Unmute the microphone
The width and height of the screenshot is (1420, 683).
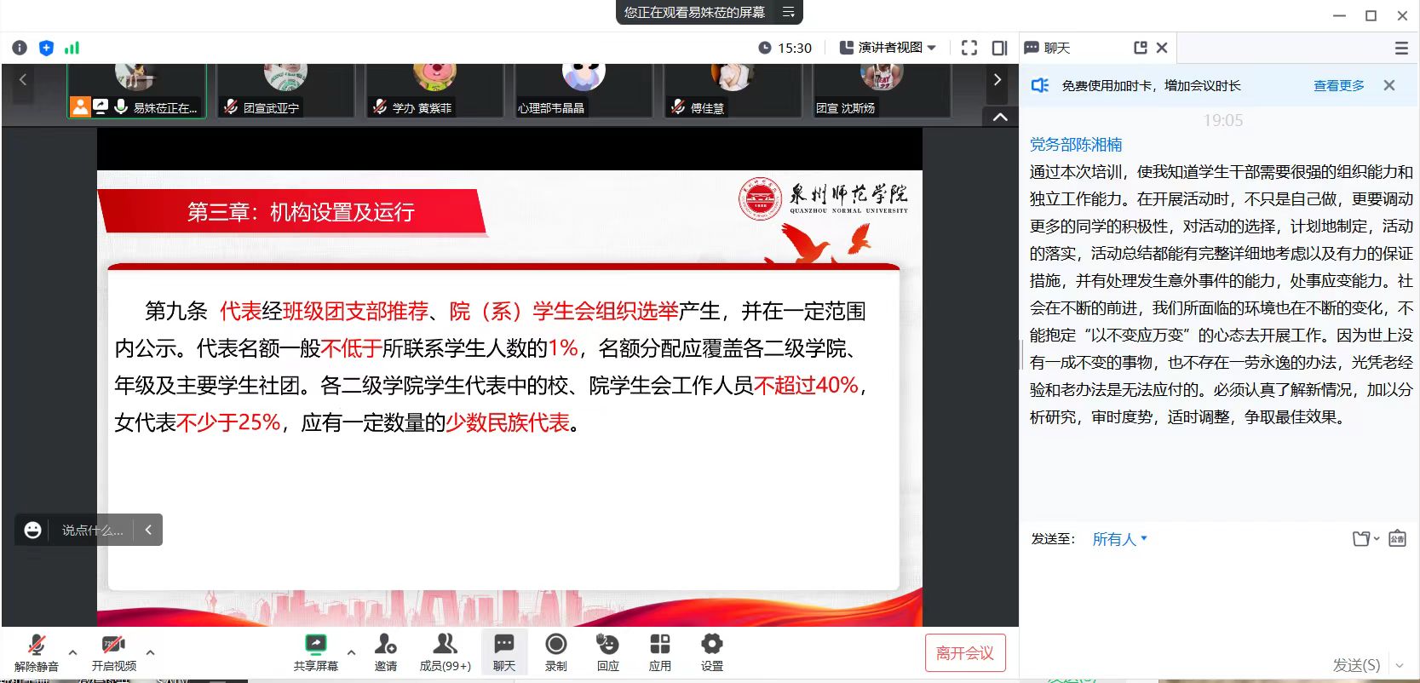[36, 651]
